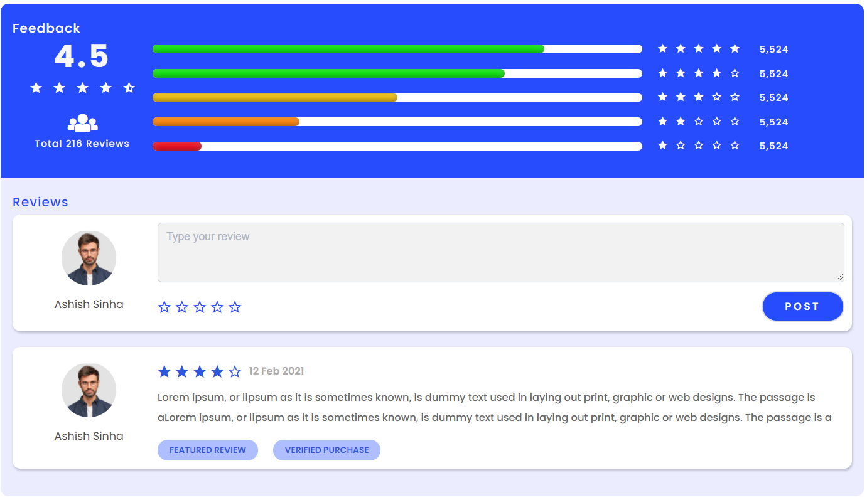Click the first filled star on posted review

tap(164, 372)
